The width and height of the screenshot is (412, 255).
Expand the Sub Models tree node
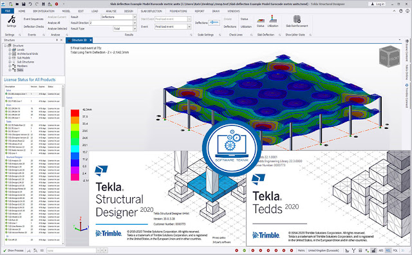coord(10,58)
